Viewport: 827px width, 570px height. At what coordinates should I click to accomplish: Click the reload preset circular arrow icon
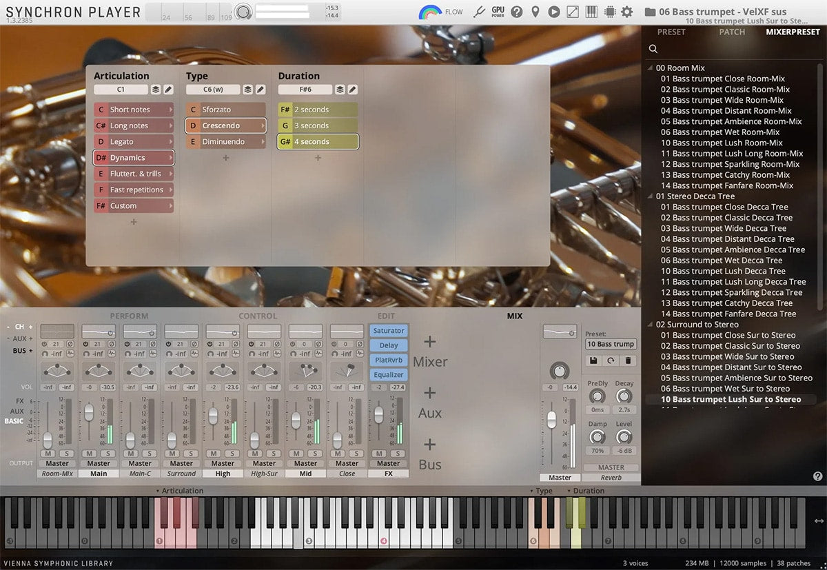pos(611,360)
